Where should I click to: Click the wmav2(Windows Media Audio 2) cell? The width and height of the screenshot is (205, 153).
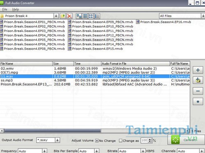(130, 69)
